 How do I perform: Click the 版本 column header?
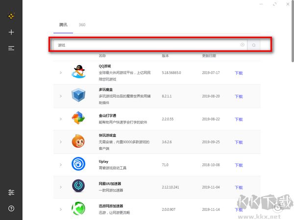[x=165, y=56]
